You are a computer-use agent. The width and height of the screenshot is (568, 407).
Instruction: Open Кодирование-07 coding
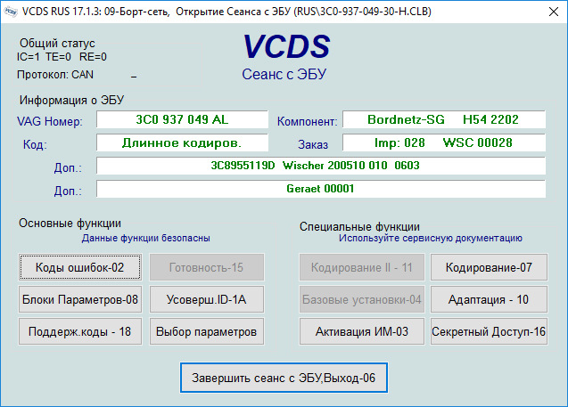pyautogui.click(x=489, y=267)
